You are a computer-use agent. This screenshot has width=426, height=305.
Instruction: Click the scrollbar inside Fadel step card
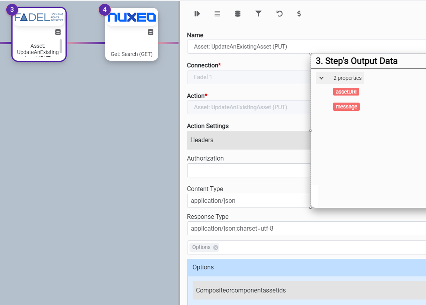click(61, 46)
